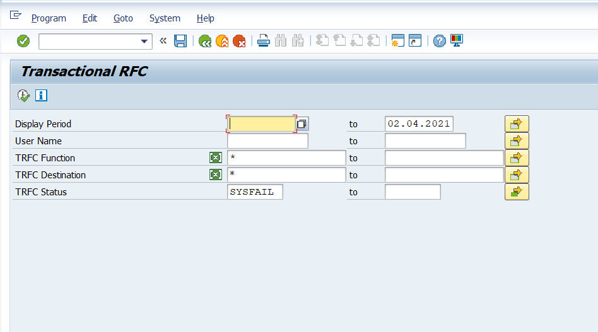Open the Help question mark icon
The image size is (598, 332).
pos(440,41)
